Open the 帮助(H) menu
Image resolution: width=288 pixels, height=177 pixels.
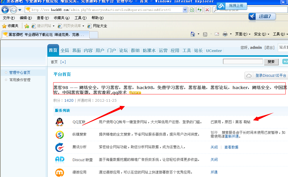[98, 18]
